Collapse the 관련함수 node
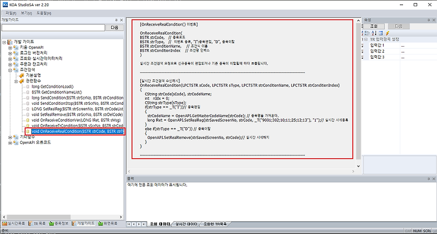437x234 pixels. [x=16, y=81]
